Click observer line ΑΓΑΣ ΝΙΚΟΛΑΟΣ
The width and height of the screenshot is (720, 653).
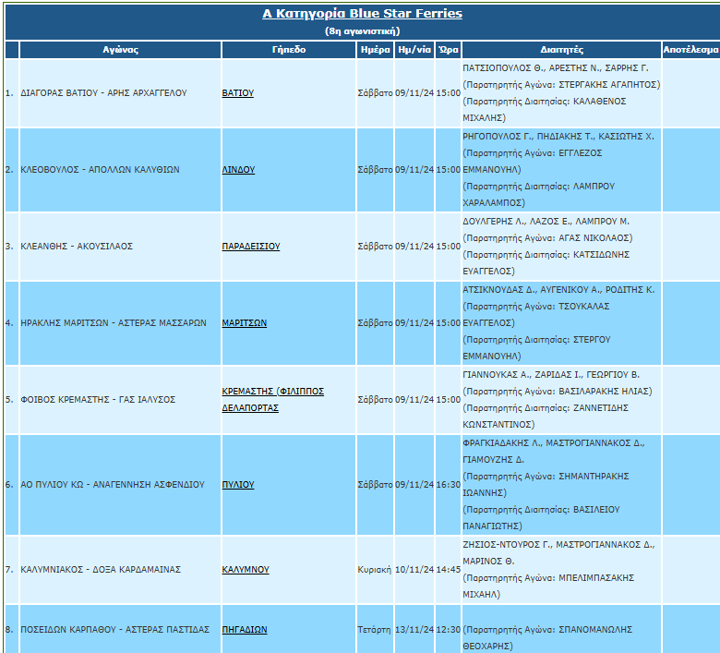(x=547, y=238)
